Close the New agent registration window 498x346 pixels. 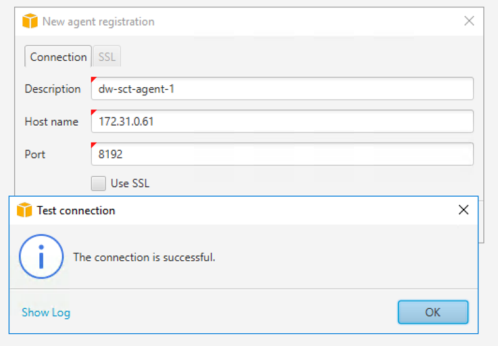(469, 21)
